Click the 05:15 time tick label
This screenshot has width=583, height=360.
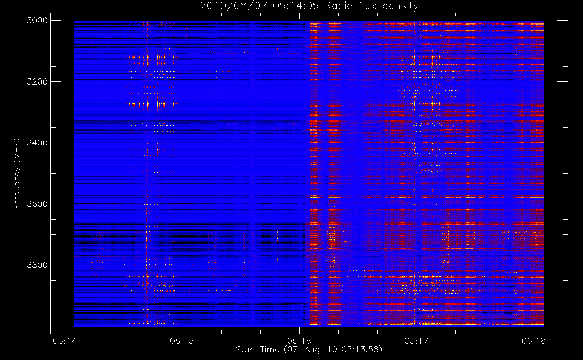point(182,341)
